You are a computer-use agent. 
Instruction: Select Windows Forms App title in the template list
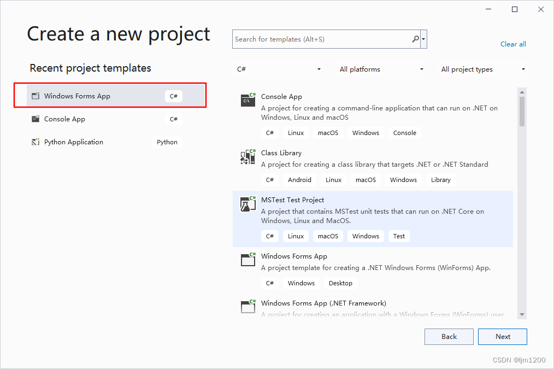click(294, 256)
